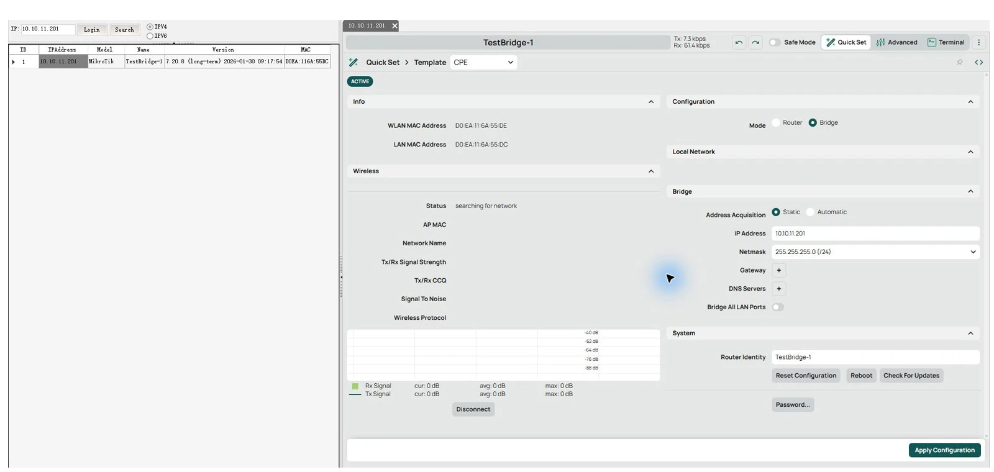994x472 pixels.
Task: Open the Netmask dropdown
Action: 875,252
